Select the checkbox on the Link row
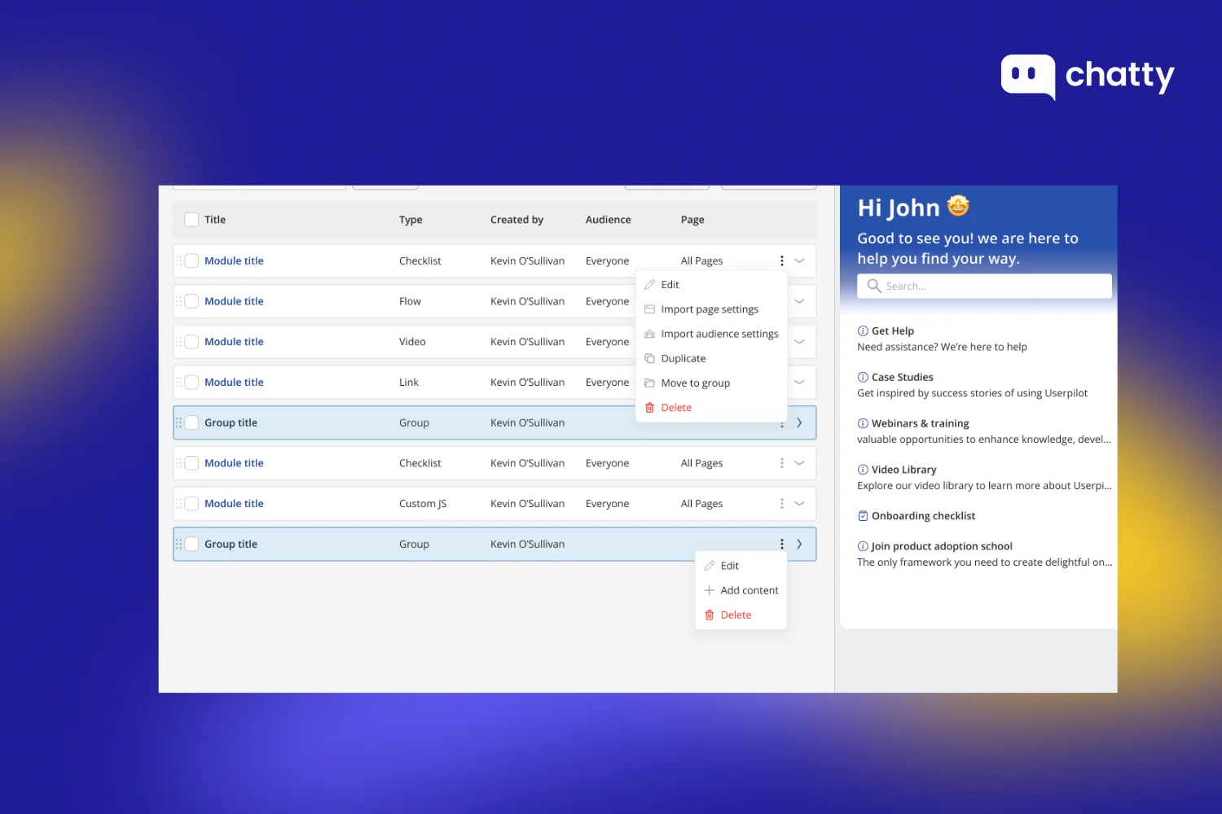 tap(191, 383)
